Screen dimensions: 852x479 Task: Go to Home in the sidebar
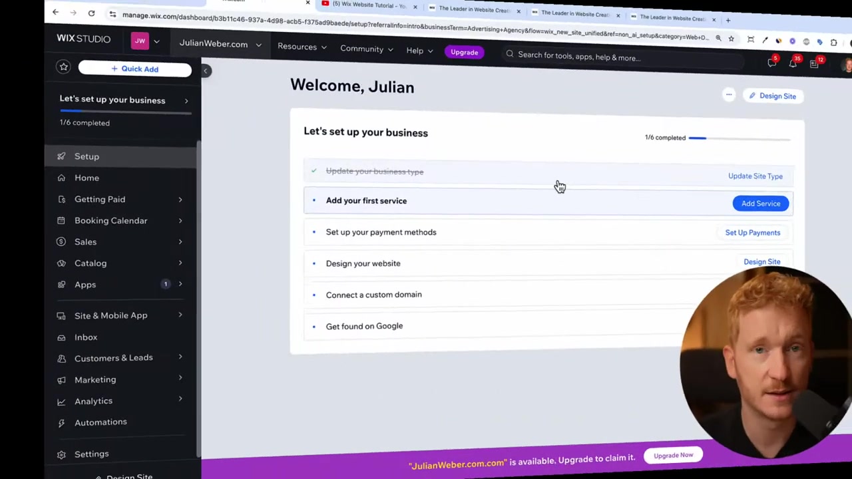point(122,178)
